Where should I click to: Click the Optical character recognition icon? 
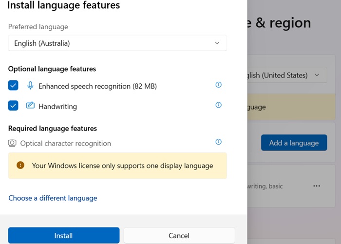pos(12,143)
